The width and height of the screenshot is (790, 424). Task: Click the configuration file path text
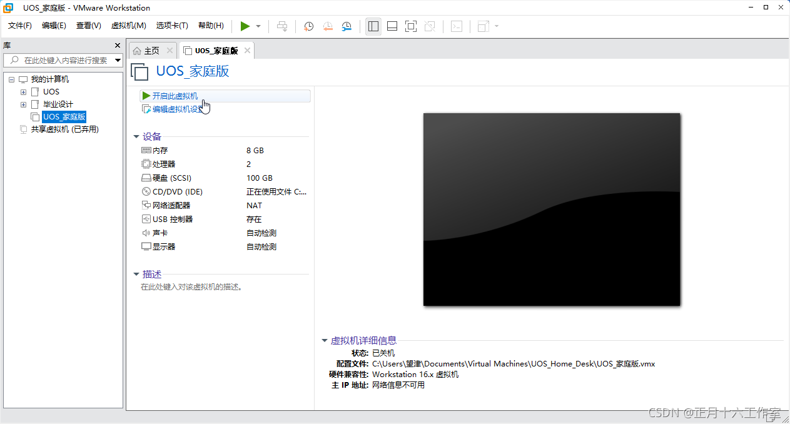point(514,363)
